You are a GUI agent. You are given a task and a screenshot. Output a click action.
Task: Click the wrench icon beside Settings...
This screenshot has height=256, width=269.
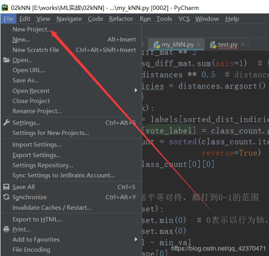click(x=6, y=122)
